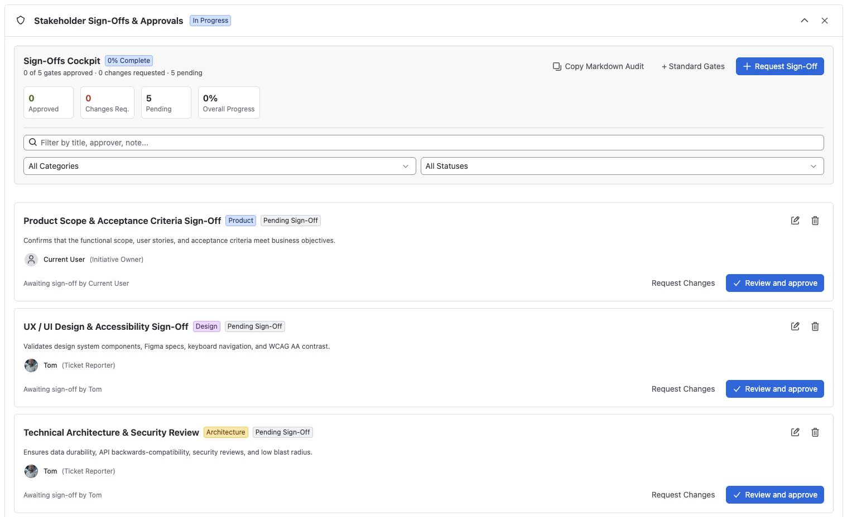Request Changes on the Technical Architecture review
Image resolution: width=847 pixels, height=517 pixels.
coord(683,495)
